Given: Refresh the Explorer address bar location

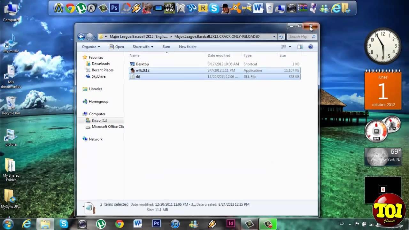Looking at the screenshot, I should click(x=281, y=37).
